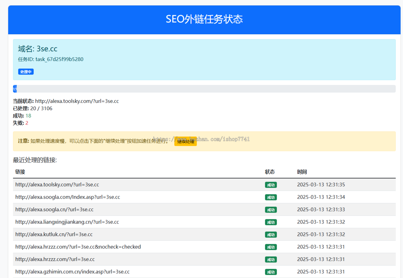Screen dimensions: 403x278
Task: Click the 继续处理 button
Action: coord(185,141)
